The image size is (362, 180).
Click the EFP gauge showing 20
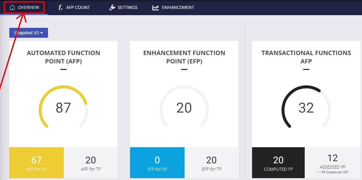point(184,108)
